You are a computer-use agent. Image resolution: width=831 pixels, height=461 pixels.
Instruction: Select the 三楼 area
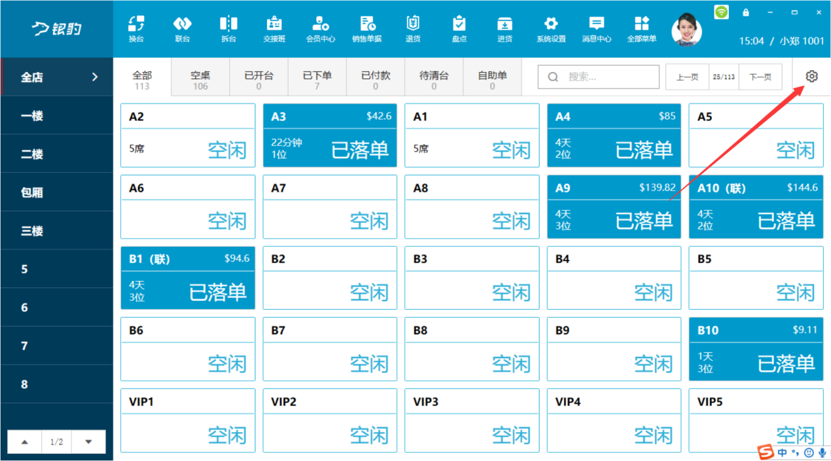coord(57,230)
